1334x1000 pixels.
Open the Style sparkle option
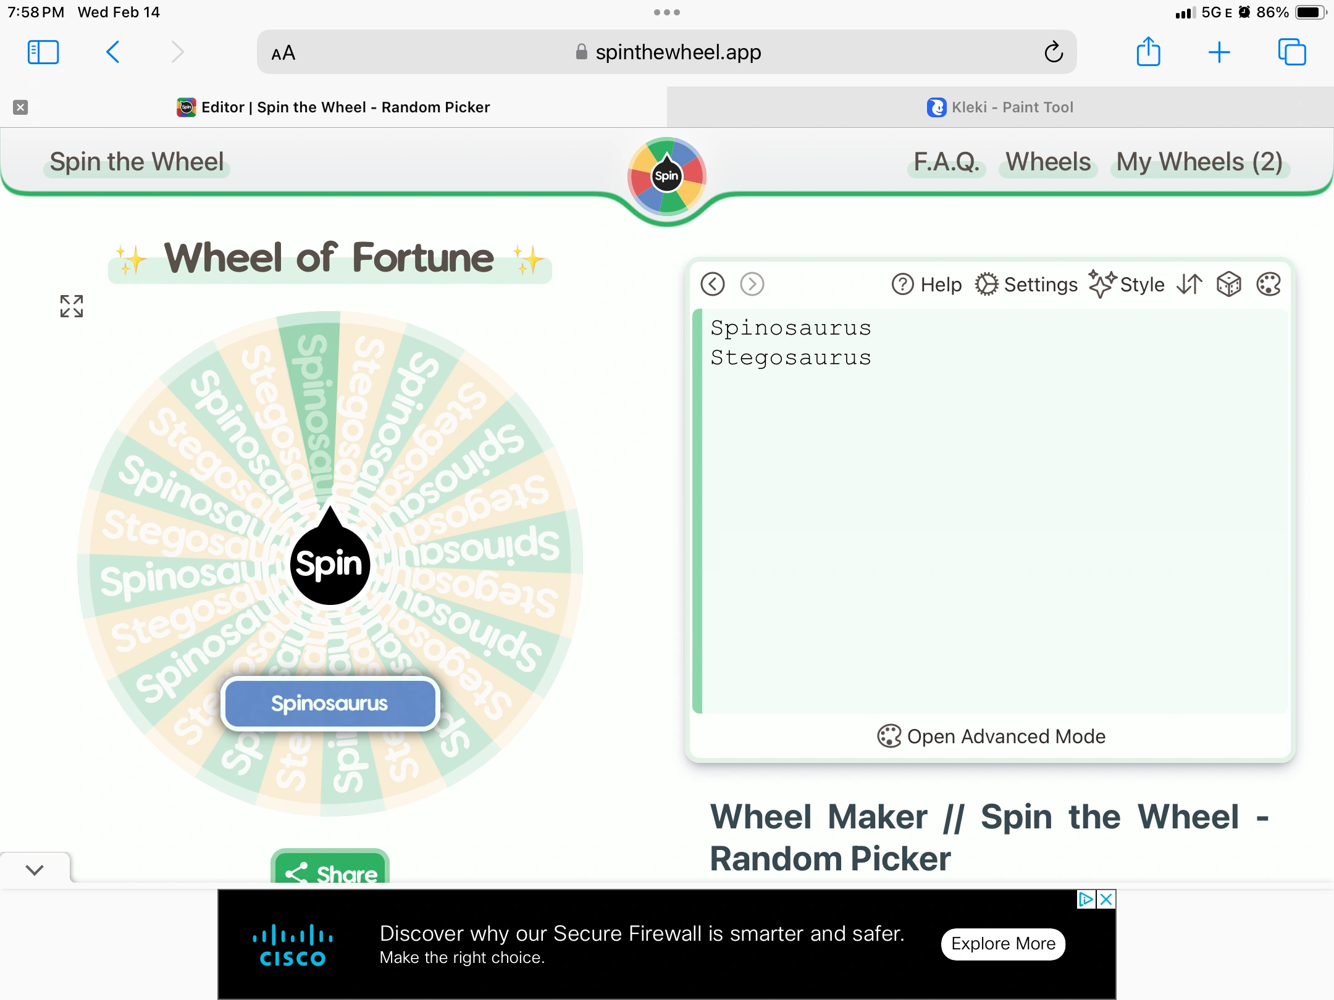(1127, 285)
